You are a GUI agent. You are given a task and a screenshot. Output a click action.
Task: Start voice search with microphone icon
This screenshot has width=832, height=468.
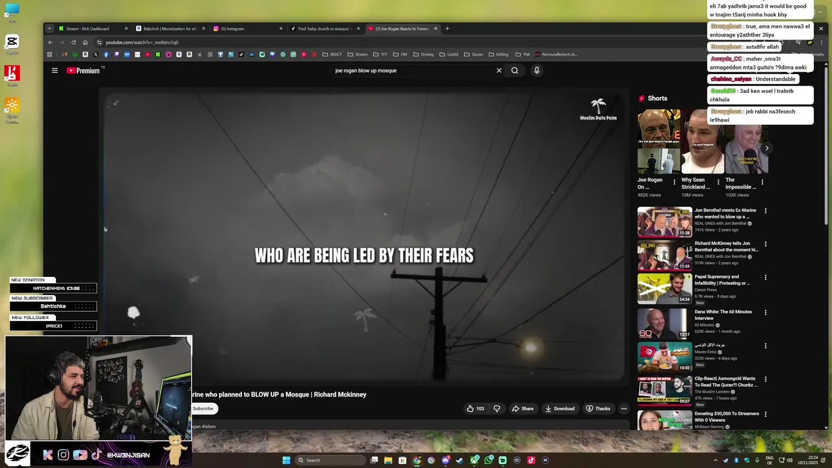[536, 70]
